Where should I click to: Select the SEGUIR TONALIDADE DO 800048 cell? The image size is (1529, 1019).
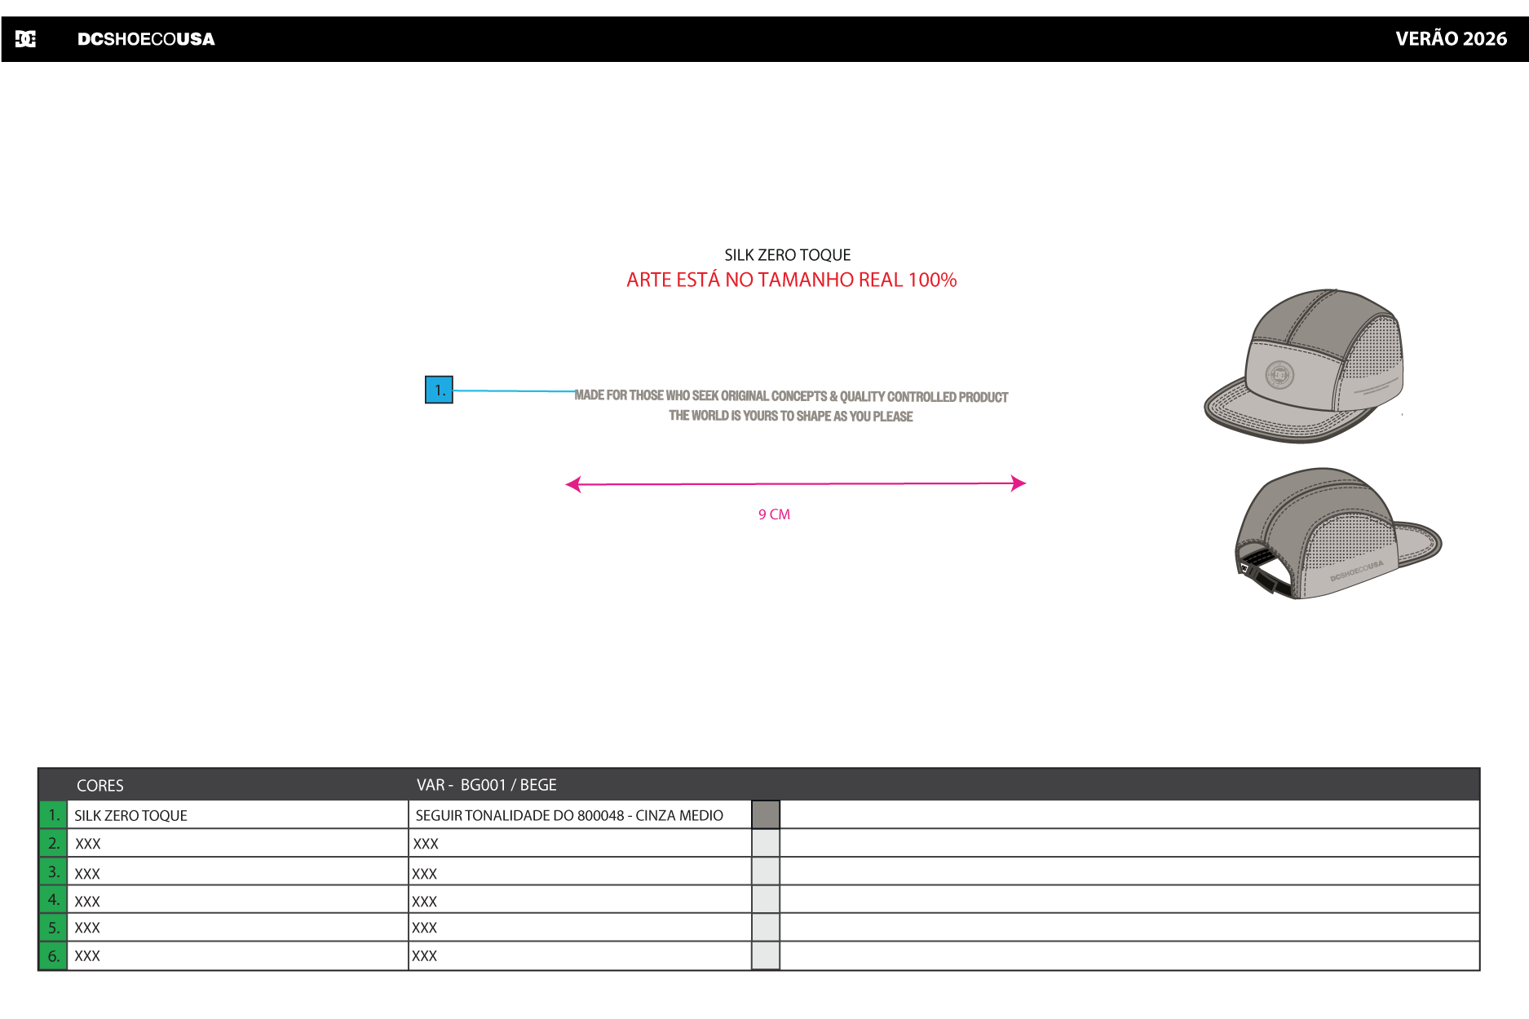tap(569, 815)
